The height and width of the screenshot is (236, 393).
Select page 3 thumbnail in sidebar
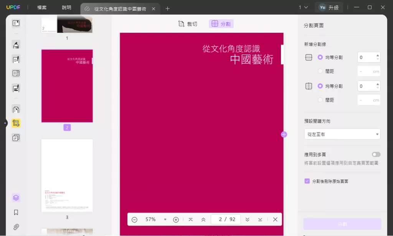pyautogui.click(x=67, y=175)
